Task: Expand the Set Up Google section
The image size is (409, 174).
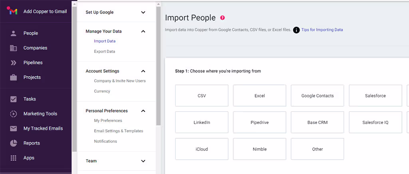Action: coord(143,12)
